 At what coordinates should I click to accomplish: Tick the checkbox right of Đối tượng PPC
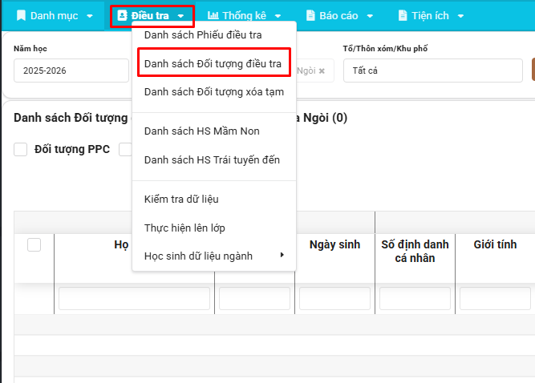tap(126, 149)
